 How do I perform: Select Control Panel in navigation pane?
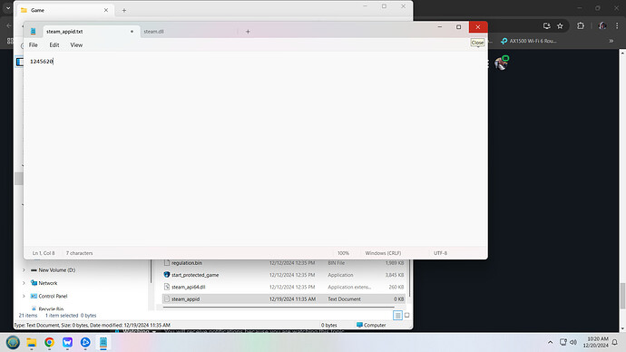coord(53,296)
